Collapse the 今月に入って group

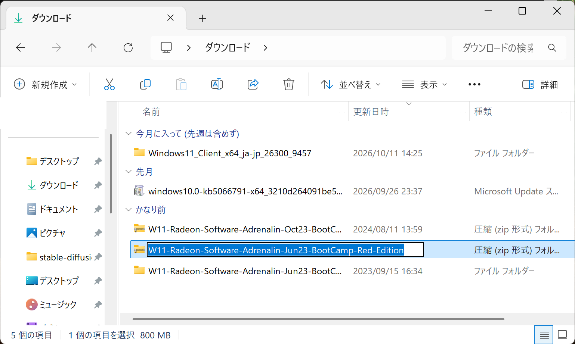pyautogui.click(x=129, y=134)
